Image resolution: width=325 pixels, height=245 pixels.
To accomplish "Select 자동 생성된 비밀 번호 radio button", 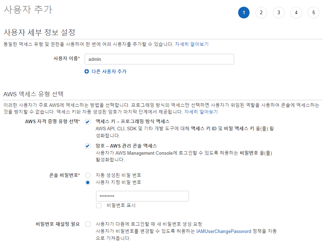I will [x=88, y=175].
